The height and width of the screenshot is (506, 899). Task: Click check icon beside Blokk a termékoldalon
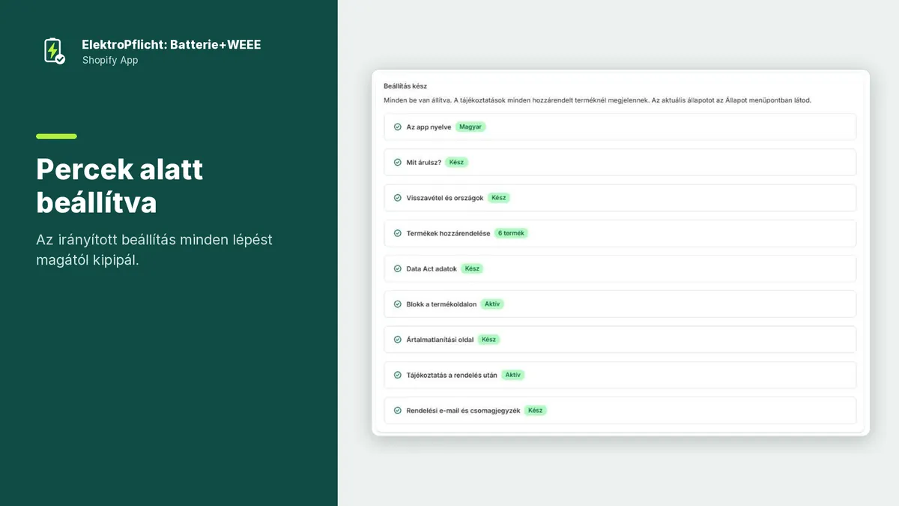pyautogui.click(x=398, y=304)
